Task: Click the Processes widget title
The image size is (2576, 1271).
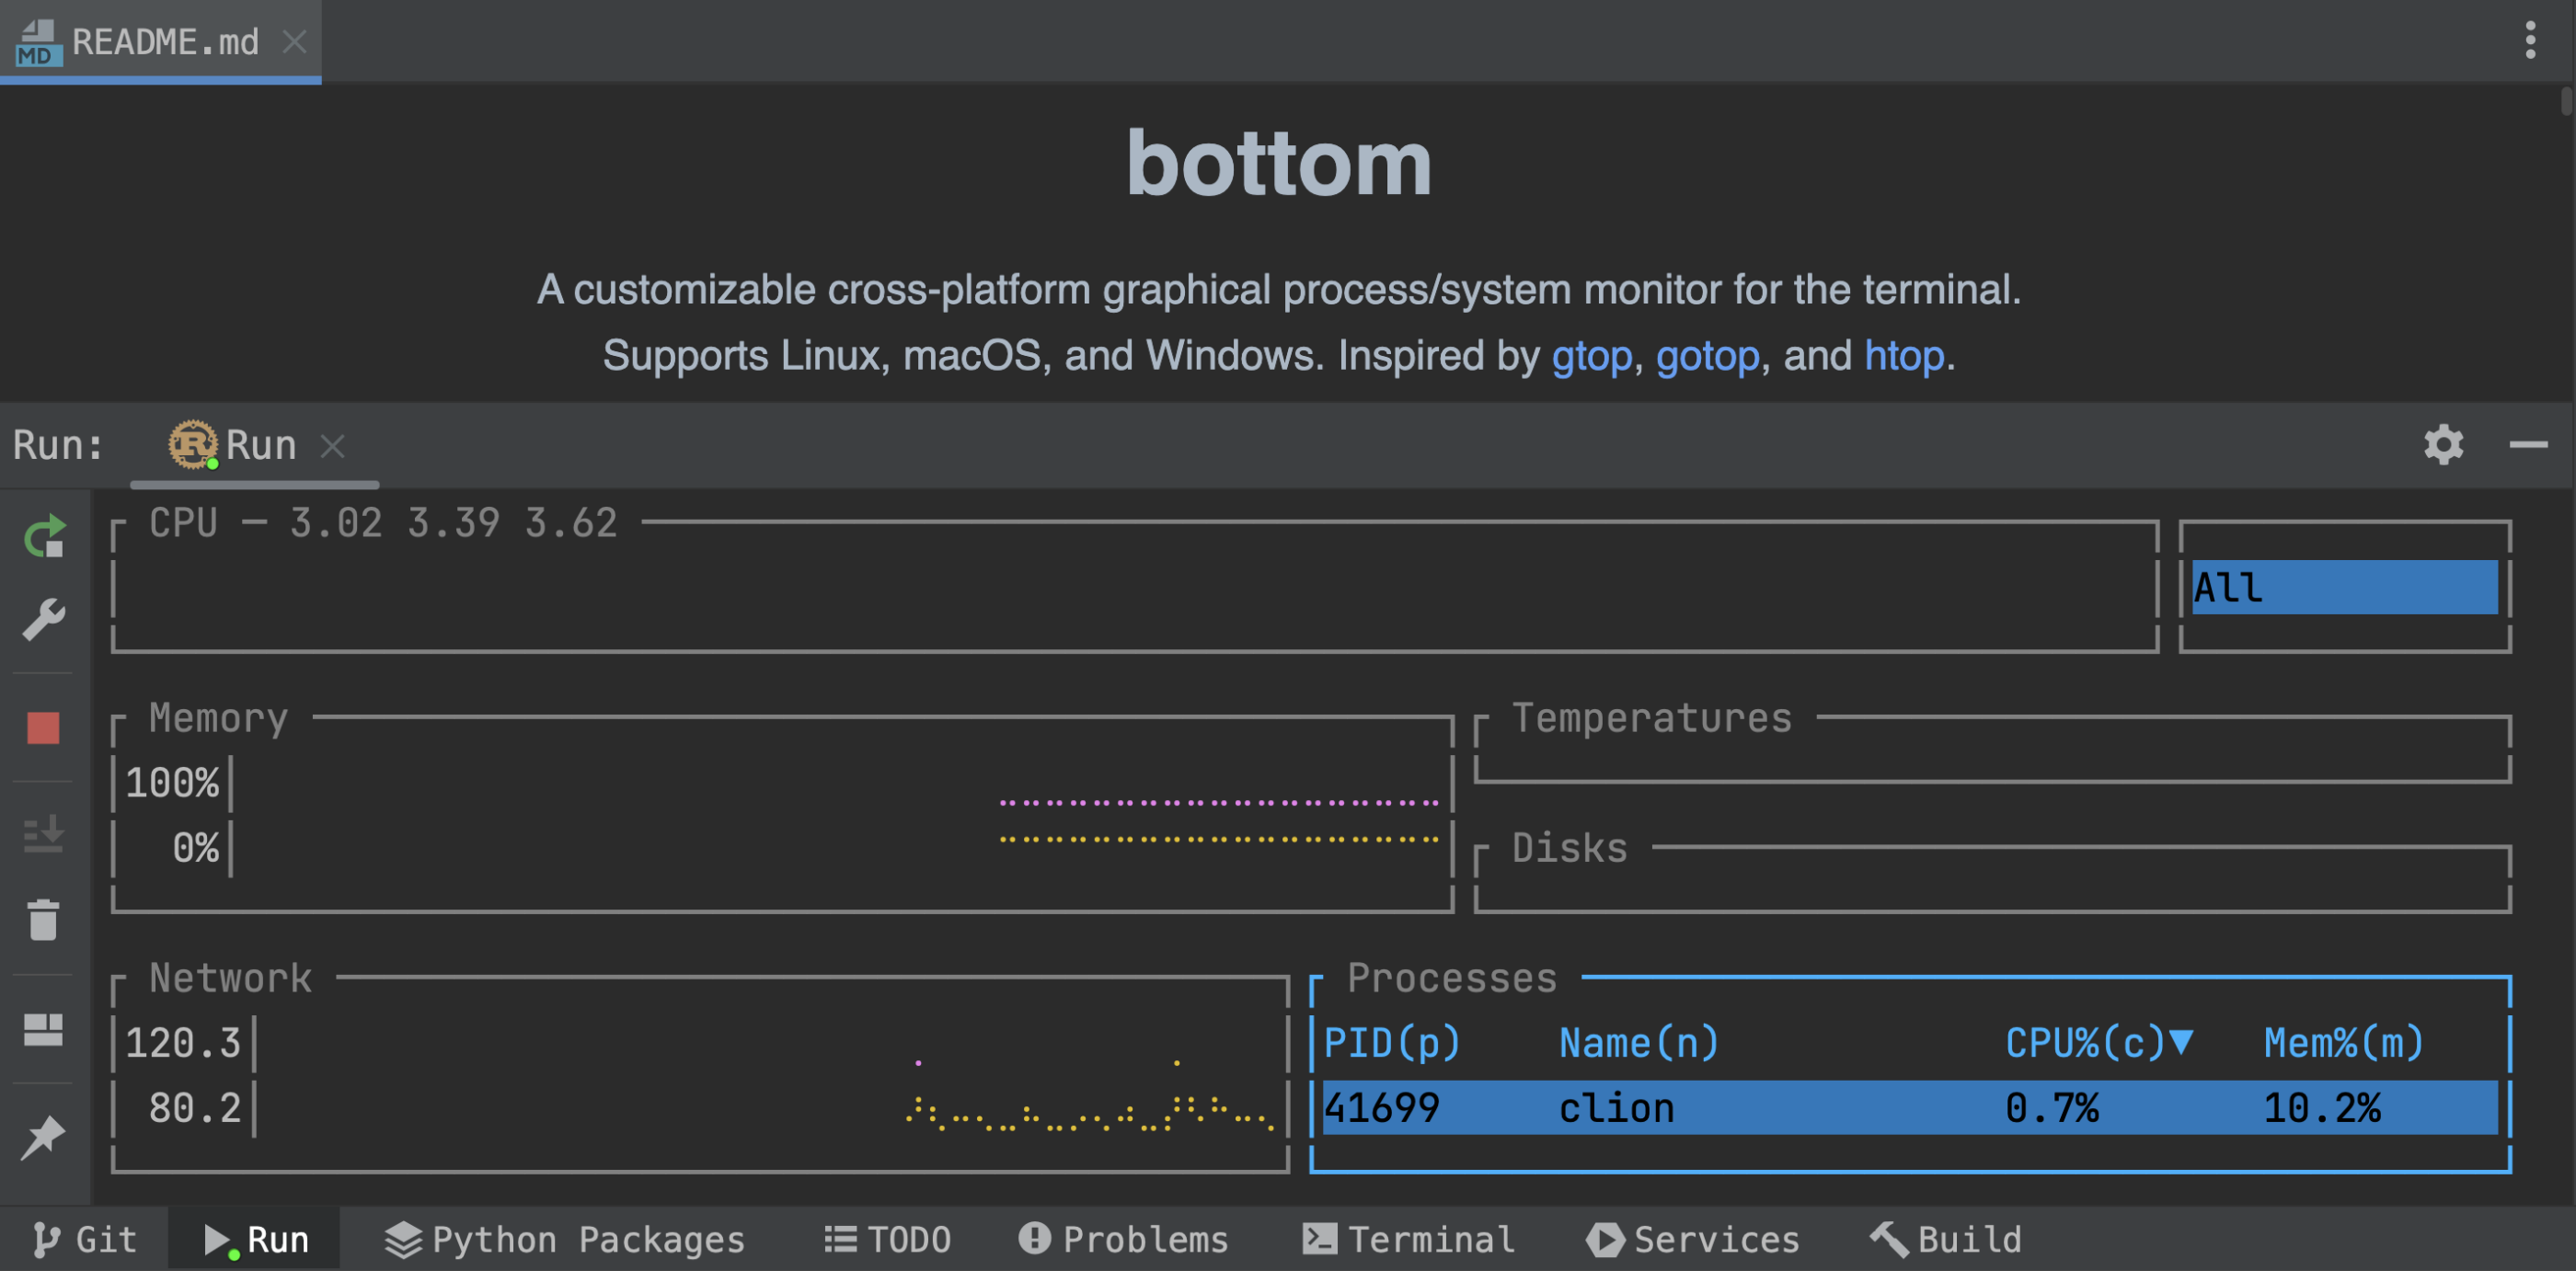Action: pos(1452,978)
